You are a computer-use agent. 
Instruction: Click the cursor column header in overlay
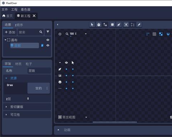coord(73,63)
